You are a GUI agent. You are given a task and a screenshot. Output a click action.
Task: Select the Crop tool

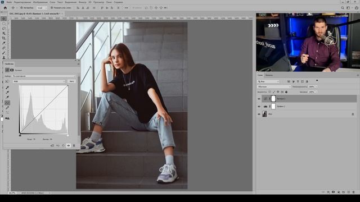[4, 38]
